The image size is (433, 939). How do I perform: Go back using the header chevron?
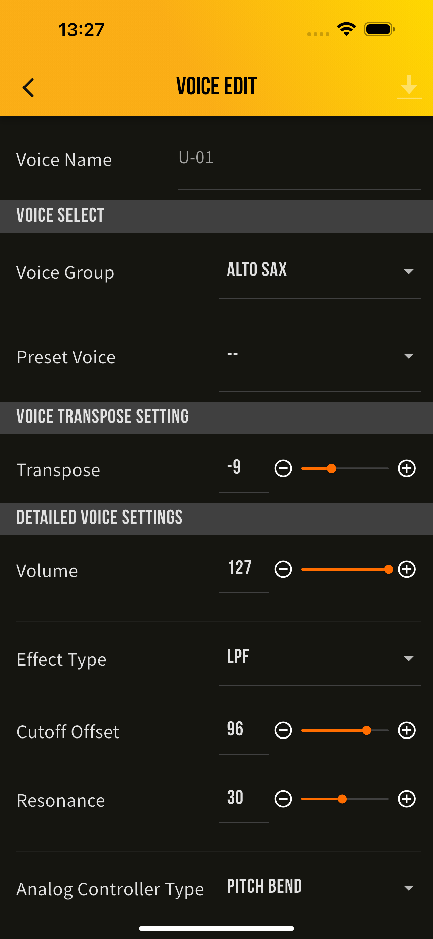(28, 87)
